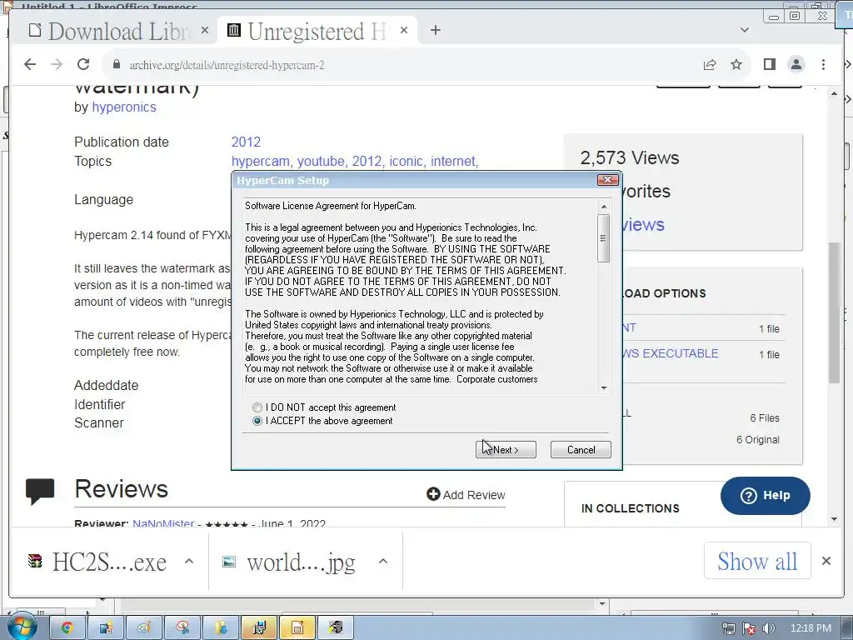This screenshot has width=853, height=640.
Task: Open the Action Center flag icon
Action: pos(749,628)
